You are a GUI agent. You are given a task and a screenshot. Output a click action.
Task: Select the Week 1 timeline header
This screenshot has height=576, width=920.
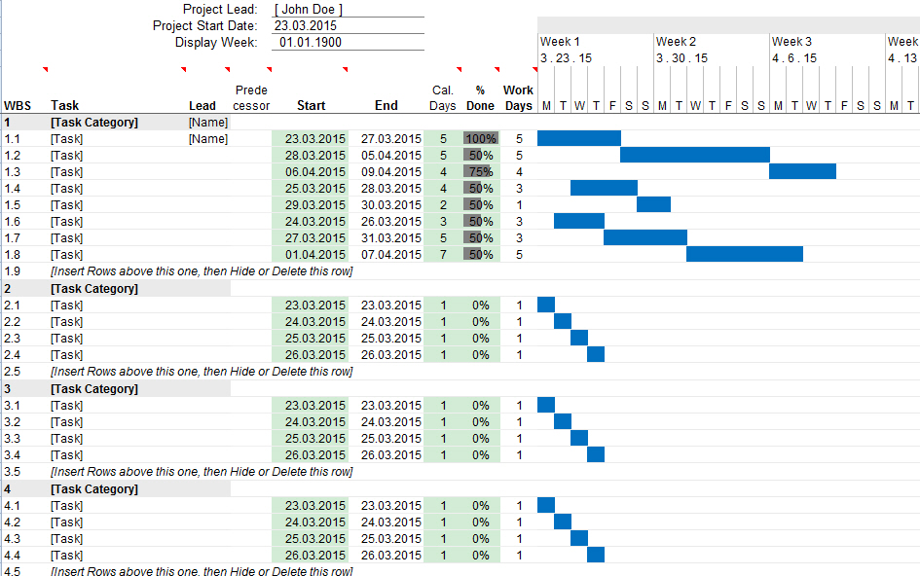[x=561, y=42]
